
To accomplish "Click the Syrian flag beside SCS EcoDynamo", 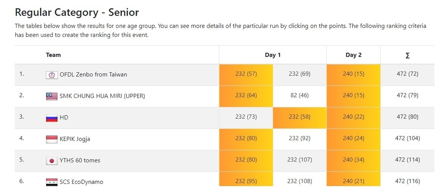I will pyautogui.click(x=51, y=182).
